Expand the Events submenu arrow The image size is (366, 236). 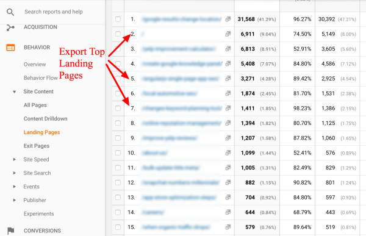pos(14,187)
